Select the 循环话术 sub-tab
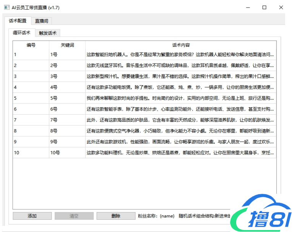Screen dimensions: 292x232 (22, 33)
